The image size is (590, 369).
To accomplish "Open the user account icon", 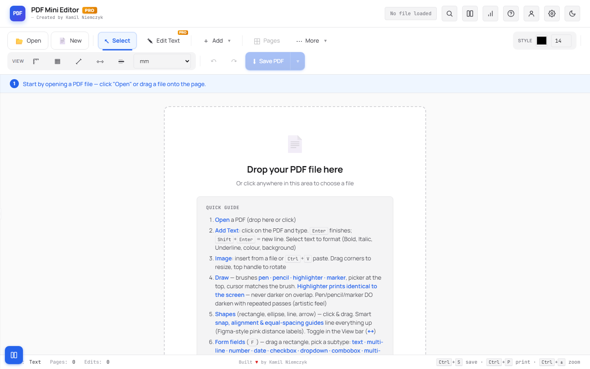I will [531, 14].
